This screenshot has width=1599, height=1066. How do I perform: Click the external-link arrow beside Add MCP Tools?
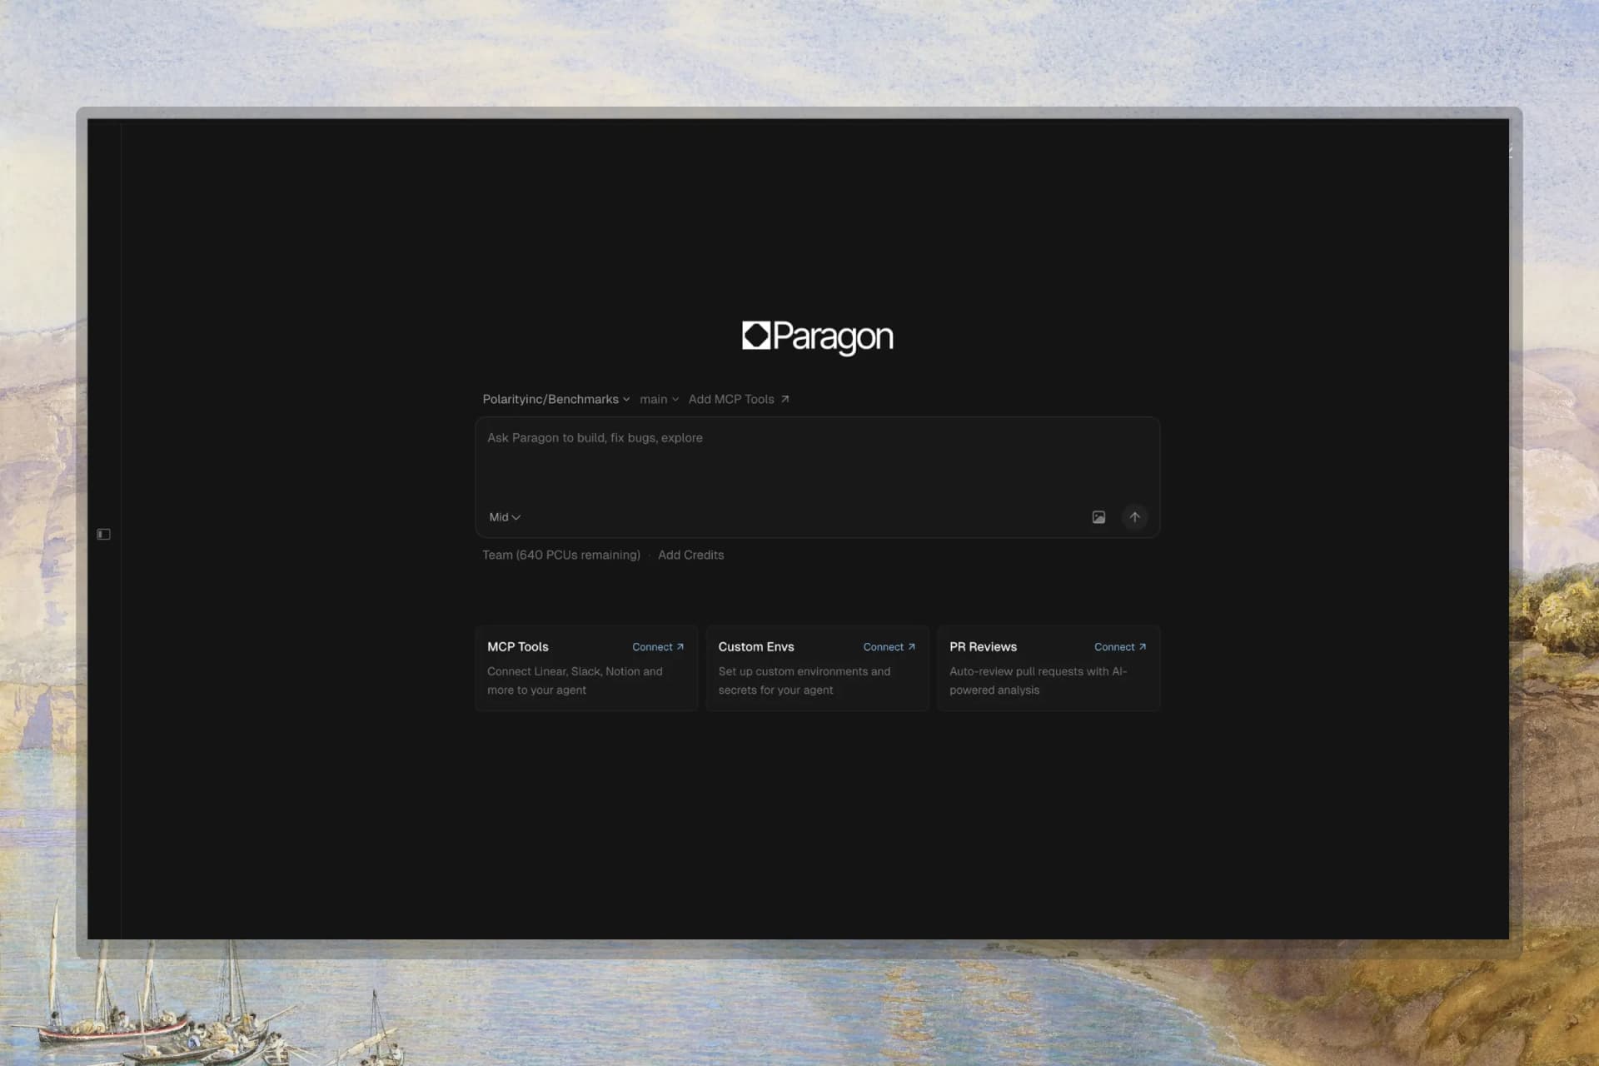(x=784, y=399)
